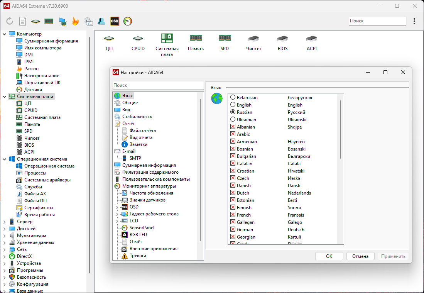424x293 pixels.
Task: Expand the Гаджет рабочего стола settings node
Action: 117,214
